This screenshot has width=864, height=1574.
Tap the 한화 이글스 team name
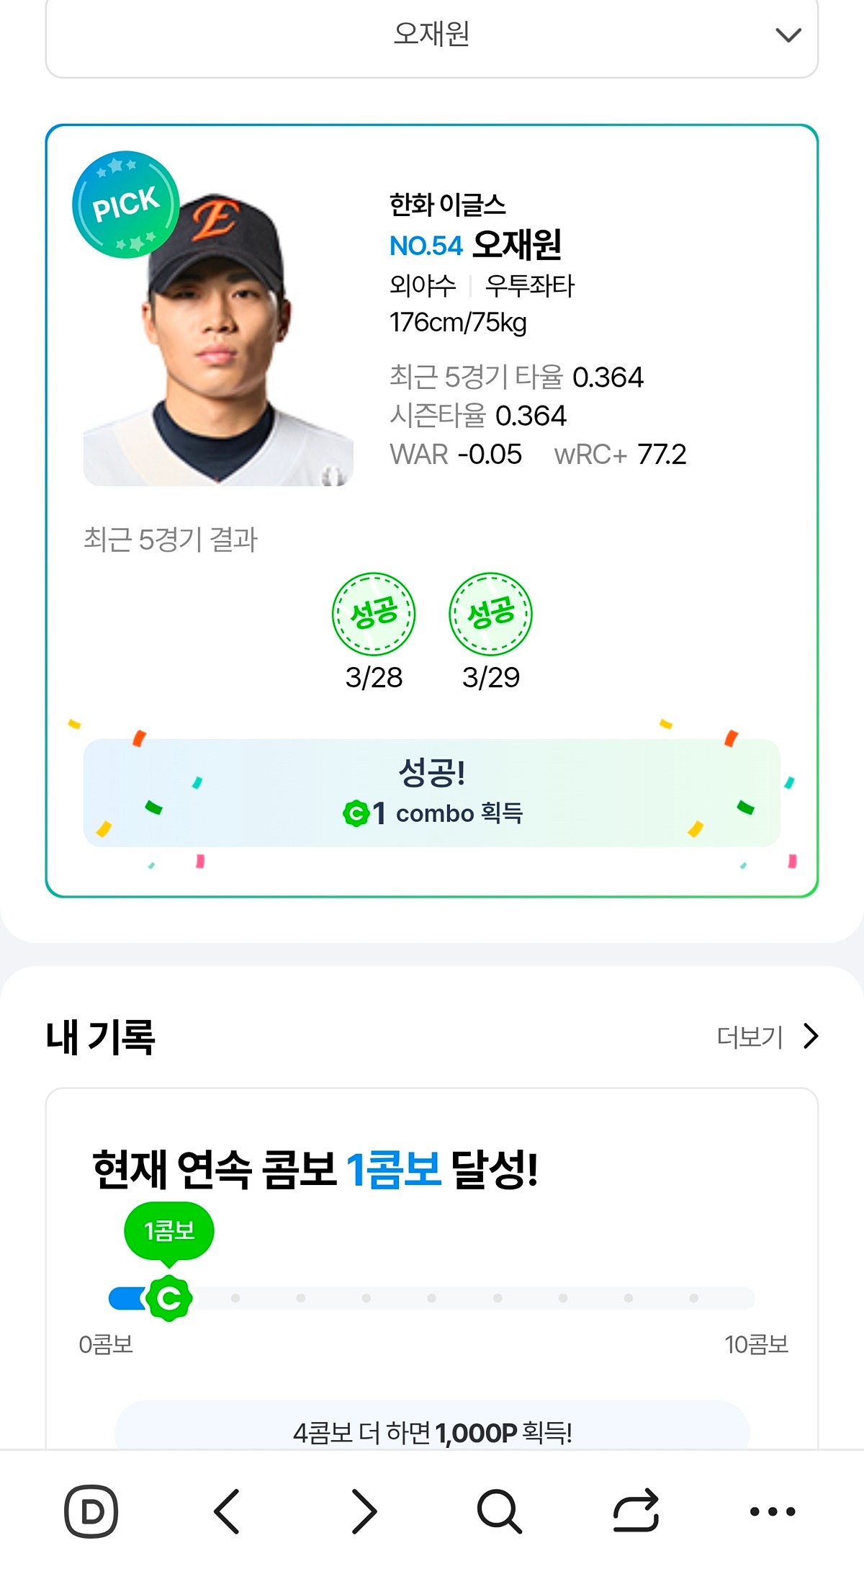coord(448,205)
